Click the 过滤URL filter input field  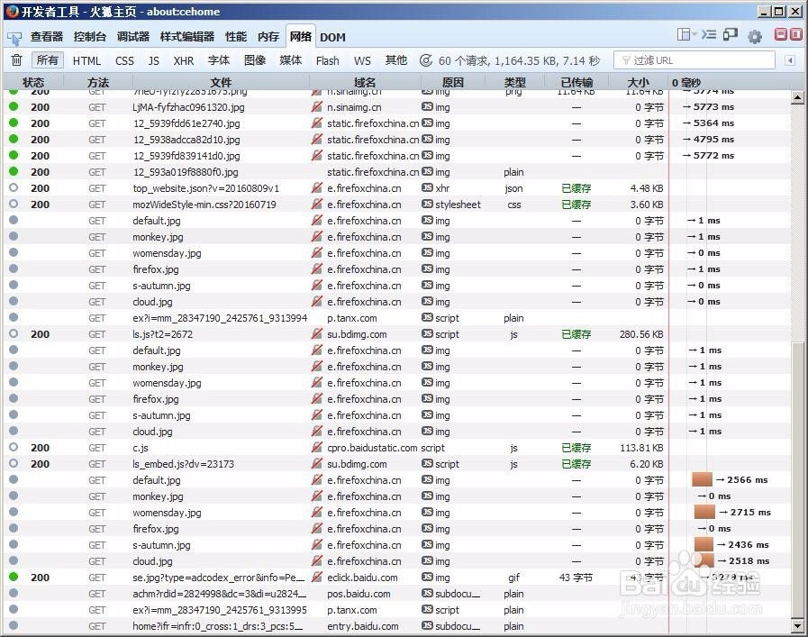point(694,59)
